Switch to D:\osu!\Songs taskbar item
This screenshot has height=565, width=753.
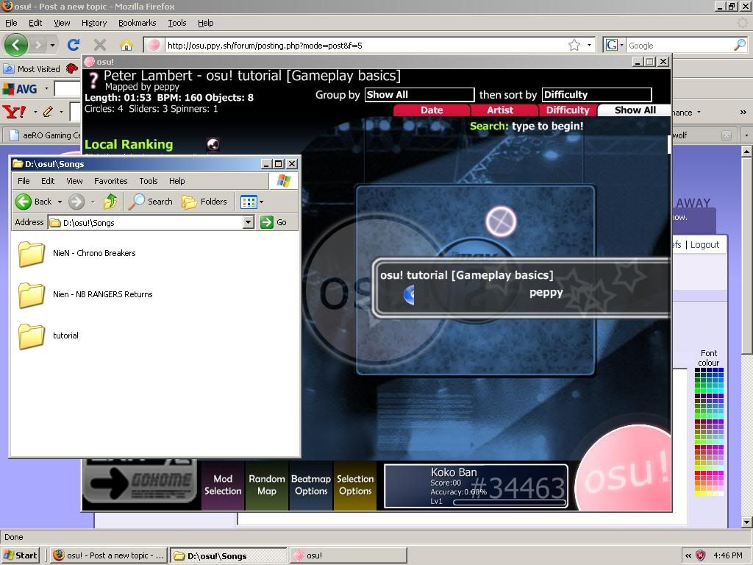coord(229,555)
